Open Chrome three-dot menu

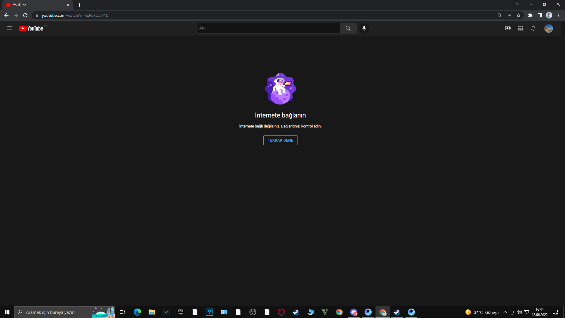coord(559,15)
